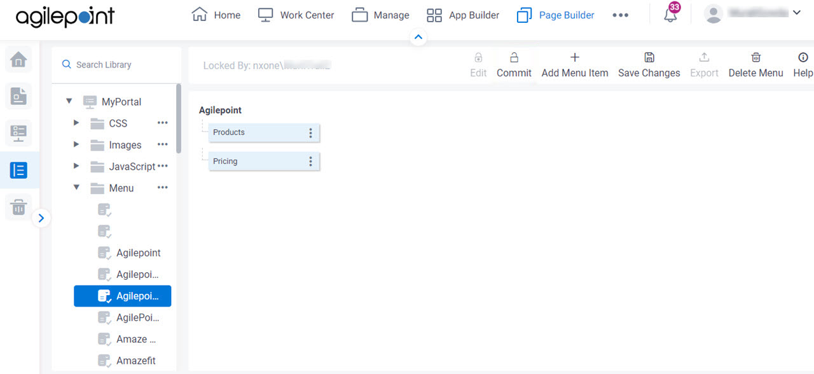The image size is (814, 374).
Task: Click the disabled Edit button
Action: coord(478,66)
